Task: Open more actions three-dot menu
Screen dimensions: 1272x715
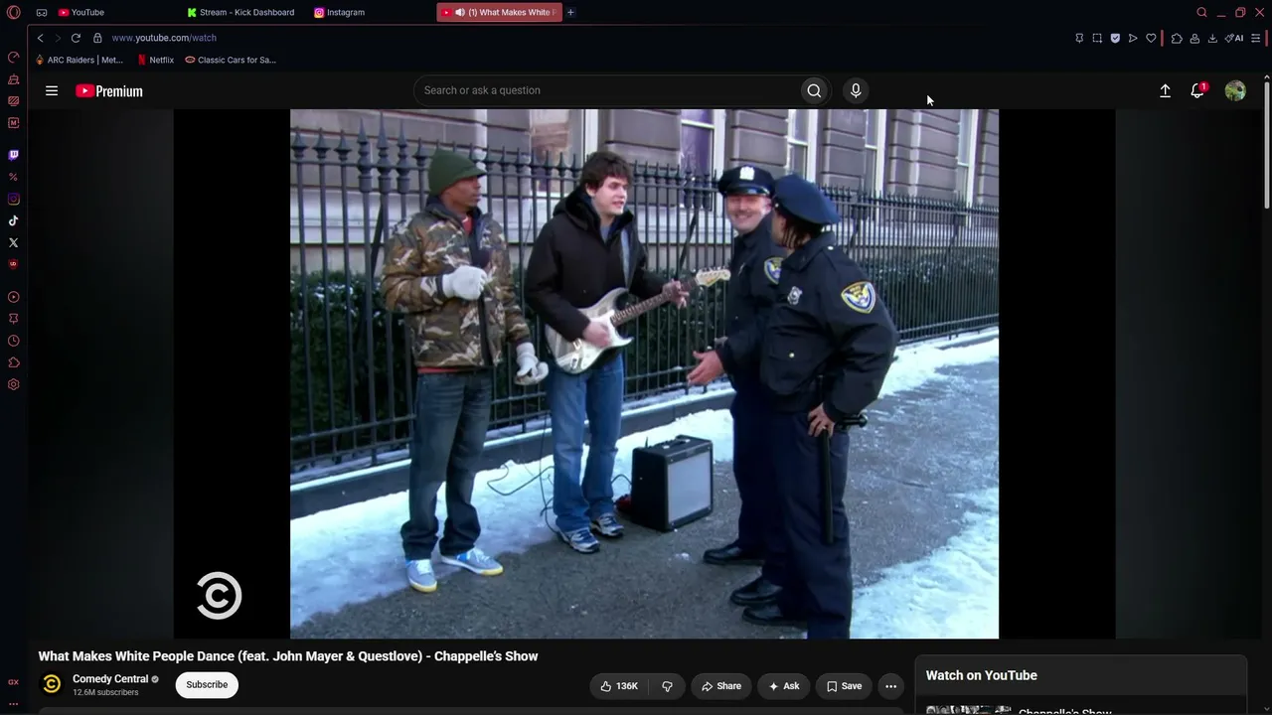Action: (890, 686)
